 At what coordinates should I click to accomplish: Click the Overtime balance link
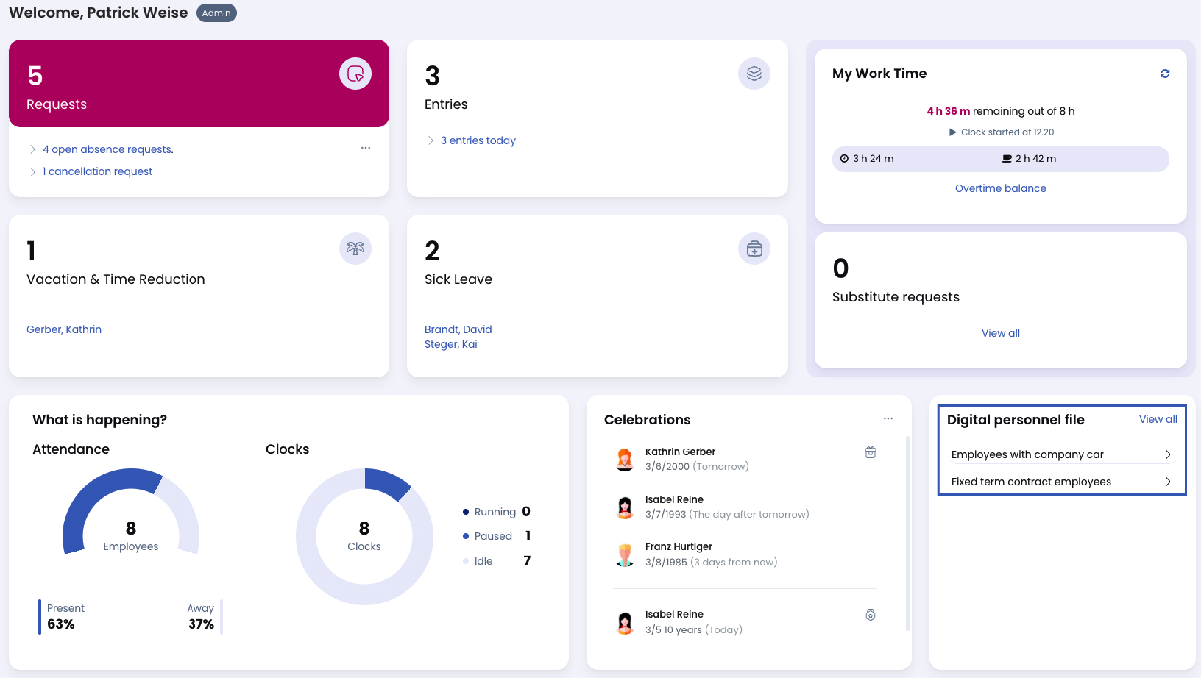pos(1000,188)
